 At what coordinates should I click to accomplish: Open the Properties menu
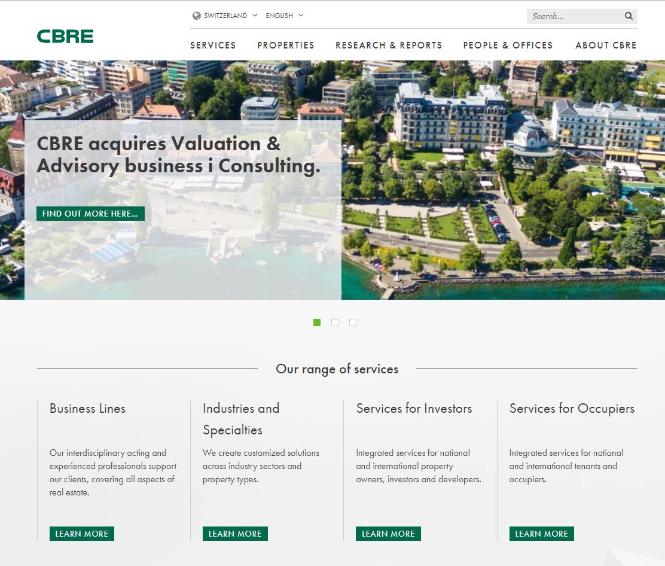(286, 45)
